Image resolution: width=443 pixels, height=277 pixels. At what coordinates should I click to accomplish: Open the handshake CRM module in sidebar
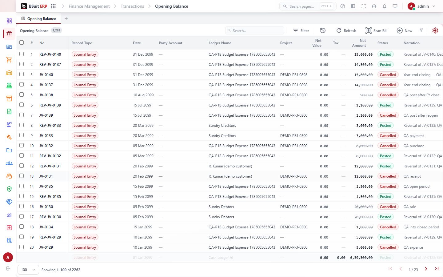point(9,202)
